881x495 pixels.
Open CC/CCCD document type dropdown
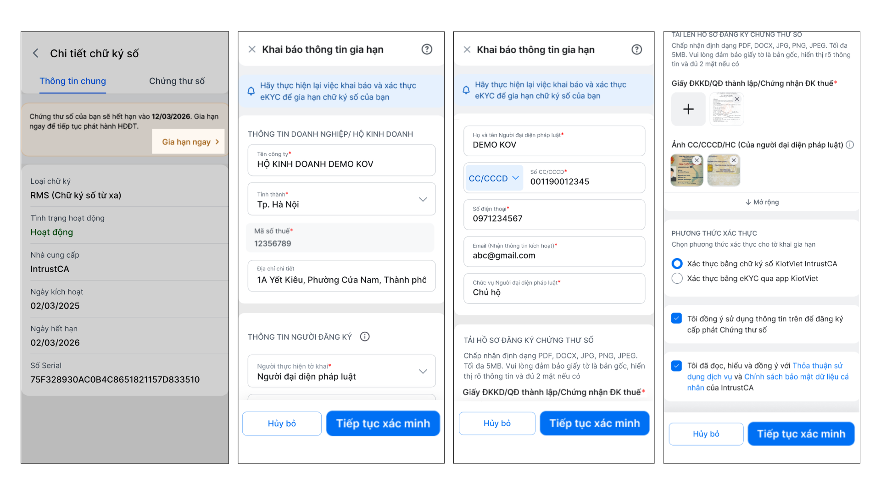click(x=494, y=178)
